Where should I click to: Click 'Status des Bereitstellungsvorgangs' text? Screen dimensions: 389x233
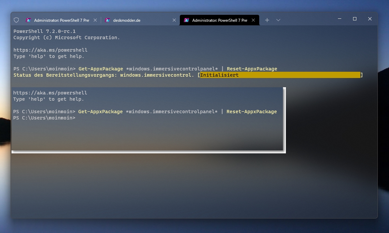[x=65, y=75]
